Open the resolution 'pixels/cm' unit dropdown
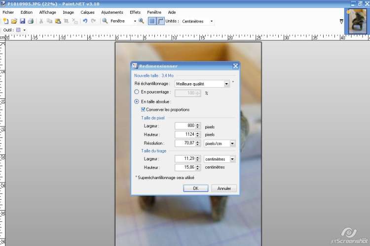This screenshot has height=246, width=370. pyautogui.click(x=232, y=144)
